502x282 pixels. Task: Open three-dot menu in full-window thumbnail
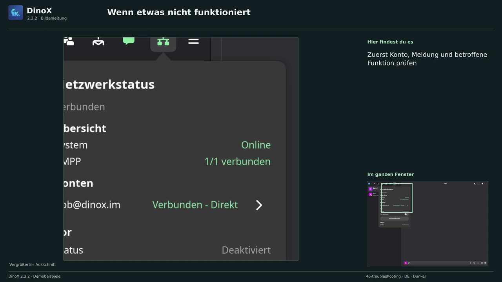pos(486,184)
